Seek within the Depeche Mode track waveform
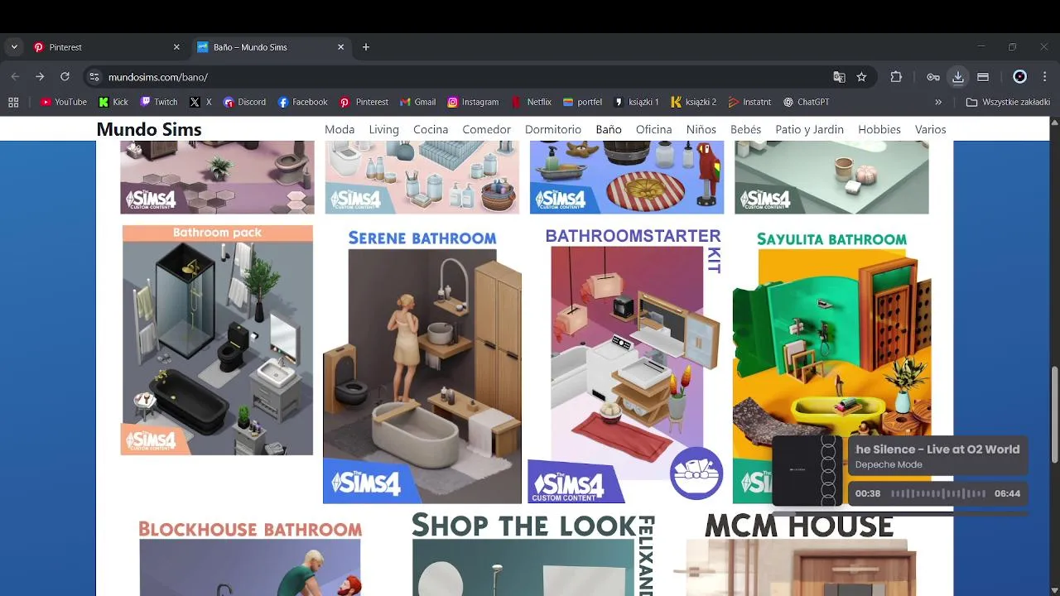 [x=938, y=493]
